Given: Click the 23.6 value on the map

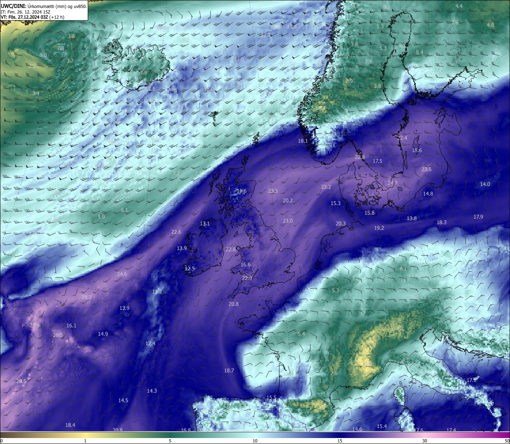Looking at the screenshot, I should [x=426, y=169].
